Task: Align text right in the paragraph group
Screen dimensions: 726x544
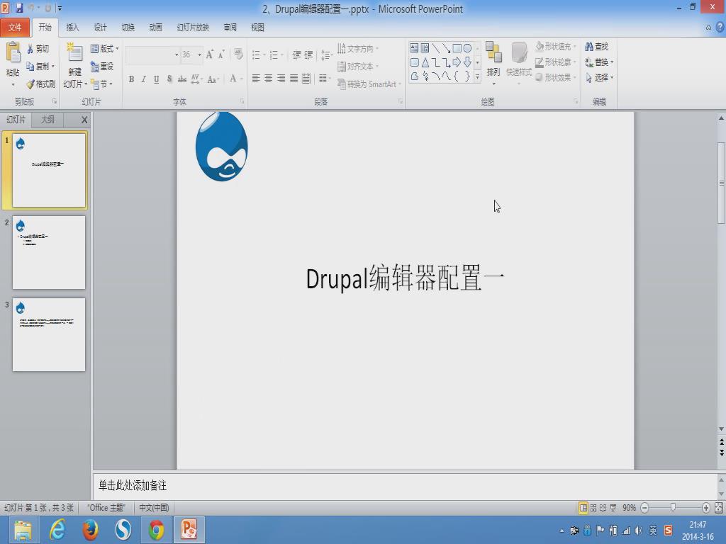Action: [281, 79]
